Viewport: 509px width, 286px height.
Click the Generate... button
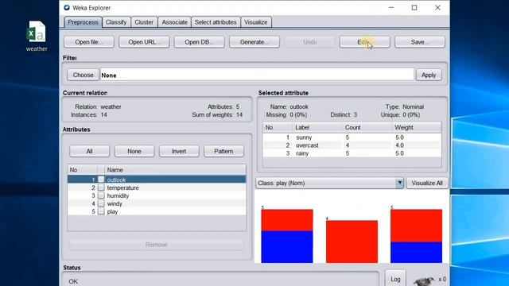pos(254,42)
